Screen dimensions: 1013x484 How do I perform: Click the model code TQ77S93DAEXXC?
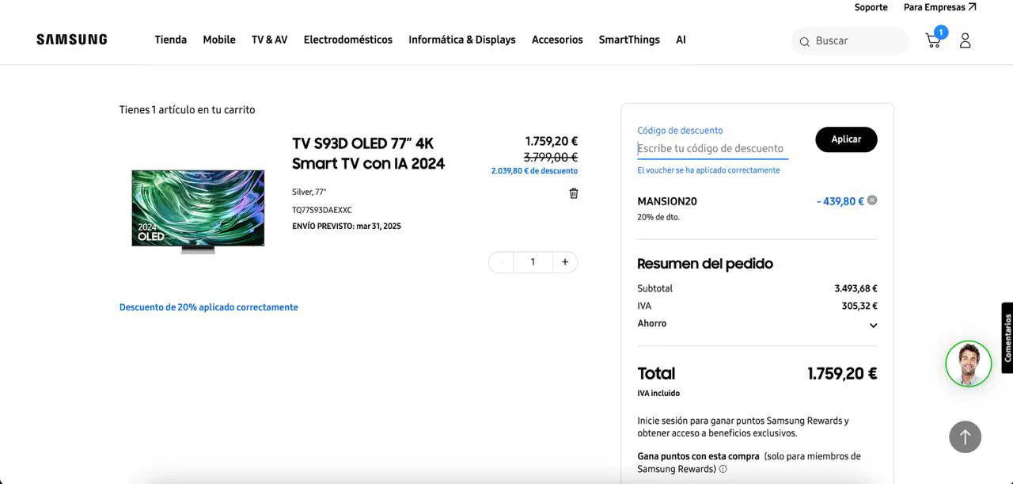[x=322, y=210]
